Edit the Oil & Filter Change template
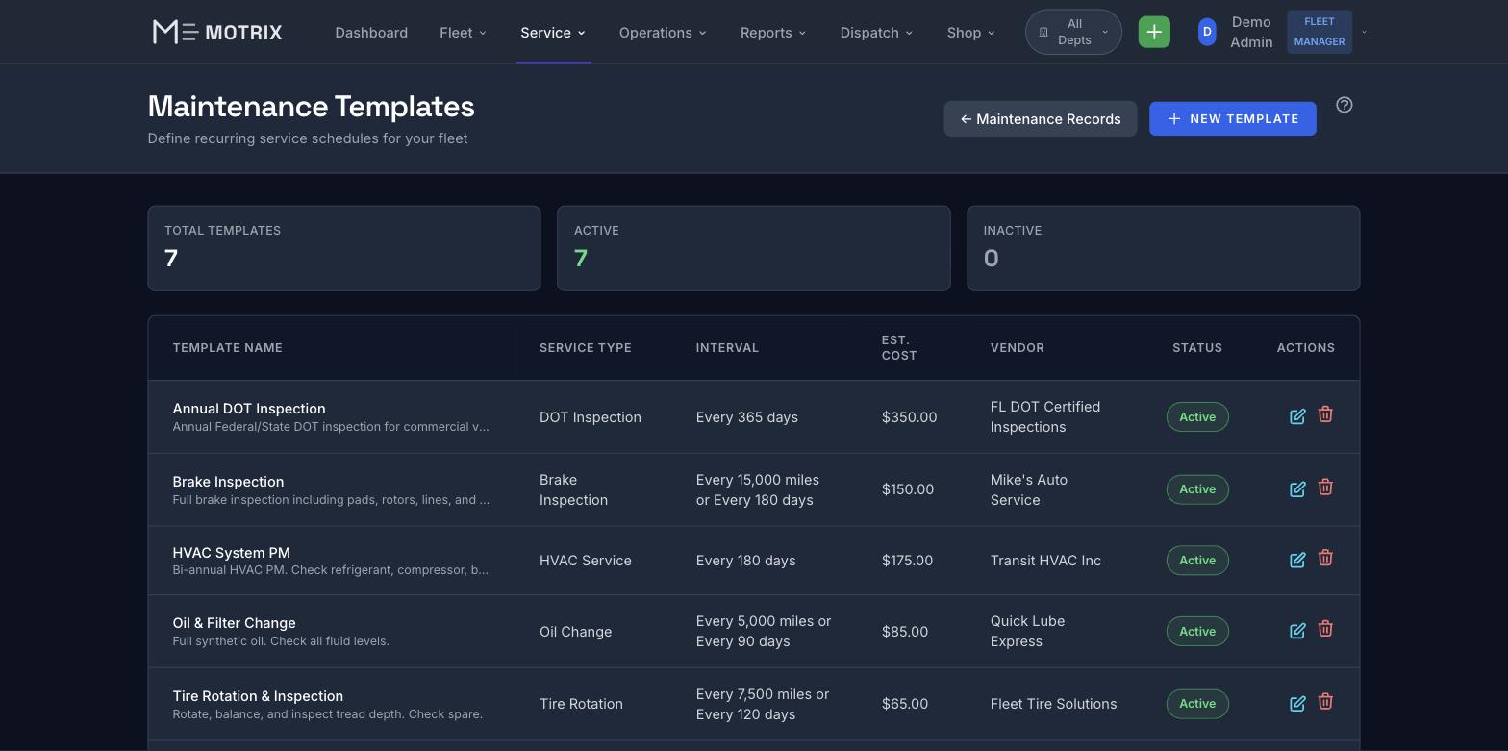1508x751 pixels. (1297, 631)
